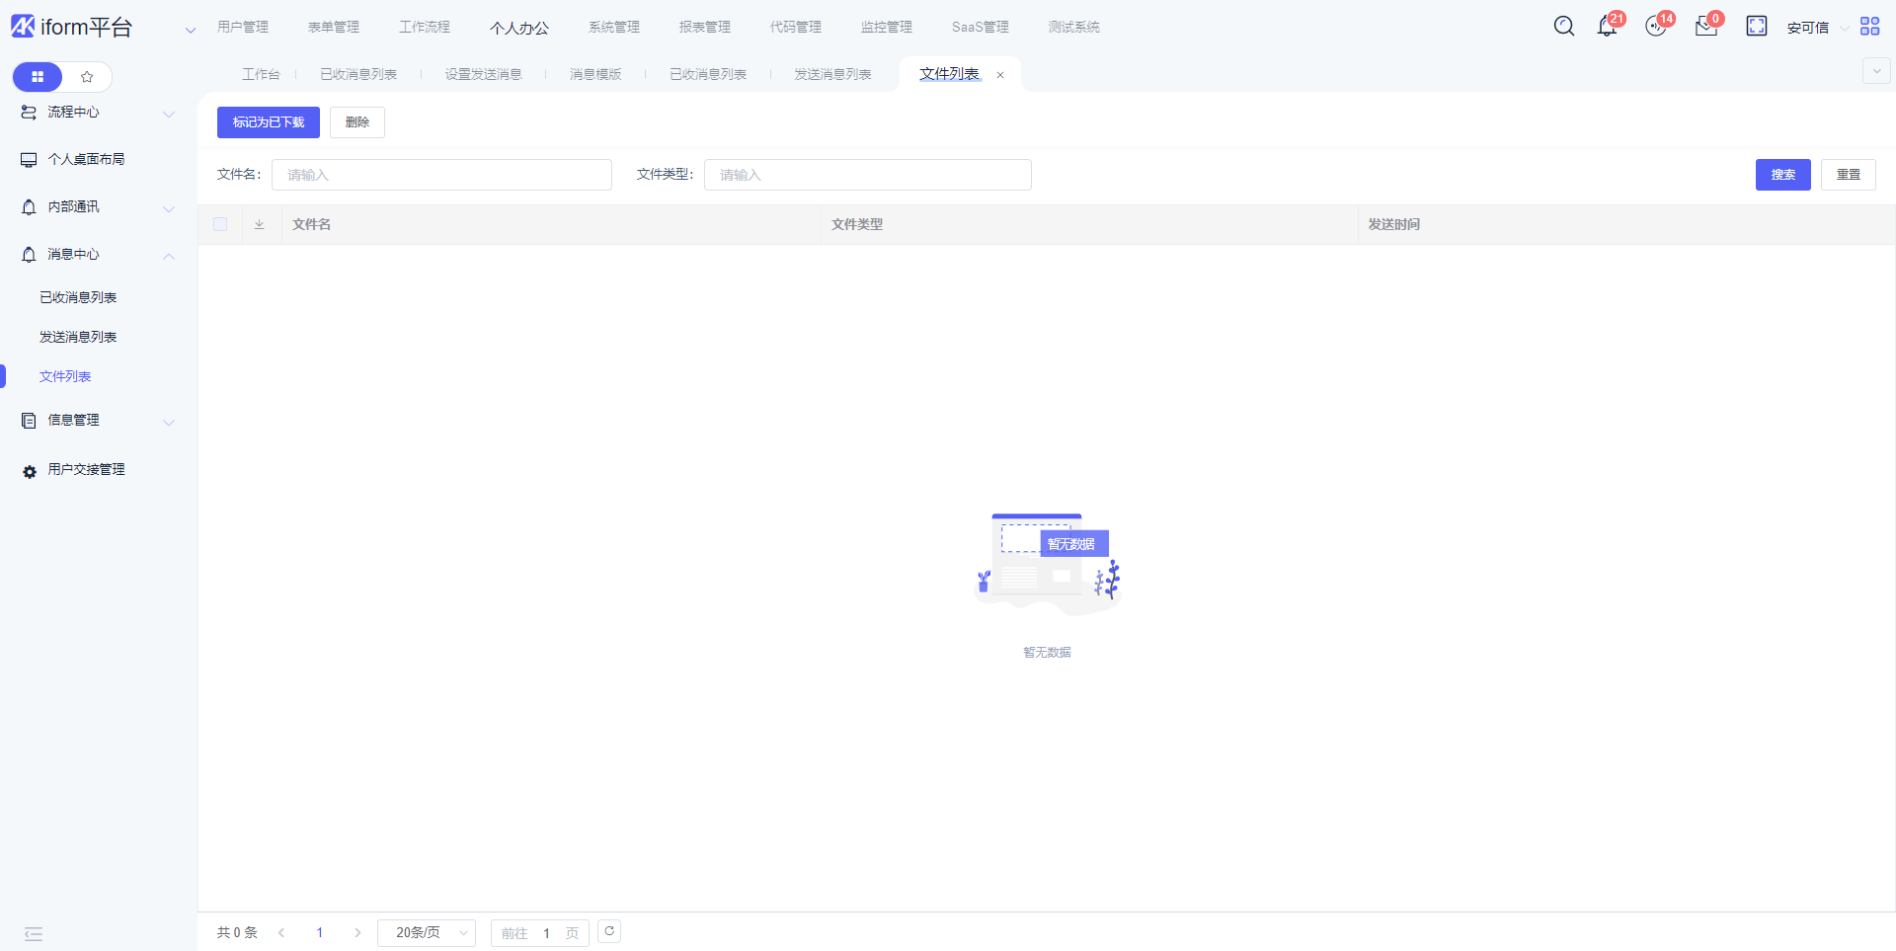Image resolution: width=1896 pixels, height=951 pixels.
Task: Click the download column header icon
Action: pyautogui.click(x=260, y=225)
